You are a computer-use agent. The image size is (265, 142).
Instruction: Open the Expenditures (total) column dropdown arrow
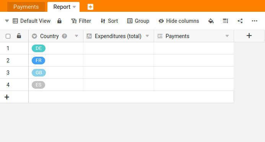(x=147, y=36)
